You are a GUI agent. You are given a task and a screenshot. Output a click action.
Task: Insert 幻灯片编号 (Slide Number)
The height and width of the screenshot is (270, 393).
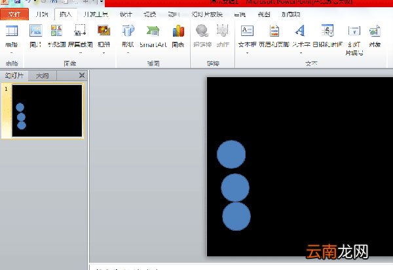(354, 39)
